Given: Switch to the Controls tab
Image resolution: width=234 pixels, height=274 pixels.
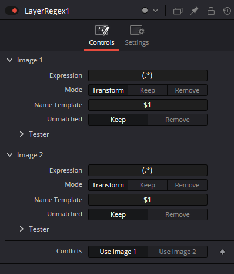Looking at the screenshot, I should coord(102,36).
